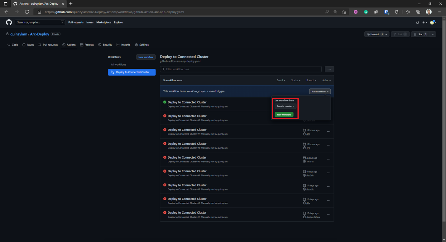Image resolution: width=446 pixels, height=242 pixels.
Task: Click the browser address bar URL
Action: [114, 12]
